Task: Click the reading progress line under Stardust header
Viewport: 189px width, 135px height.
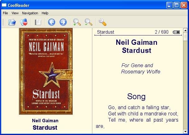Action: click(x=138, y=35)
